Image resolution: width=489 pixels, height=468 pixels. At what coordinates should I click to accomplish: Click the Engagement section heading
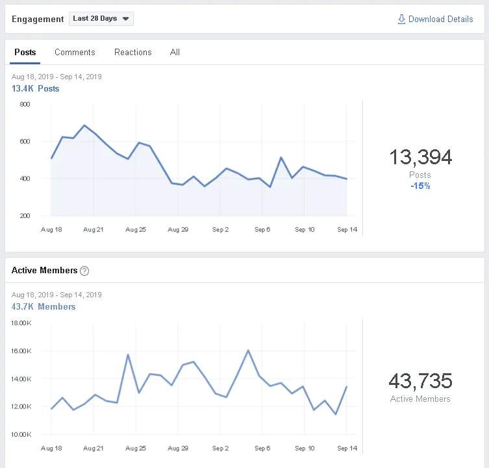pos(38,19)
